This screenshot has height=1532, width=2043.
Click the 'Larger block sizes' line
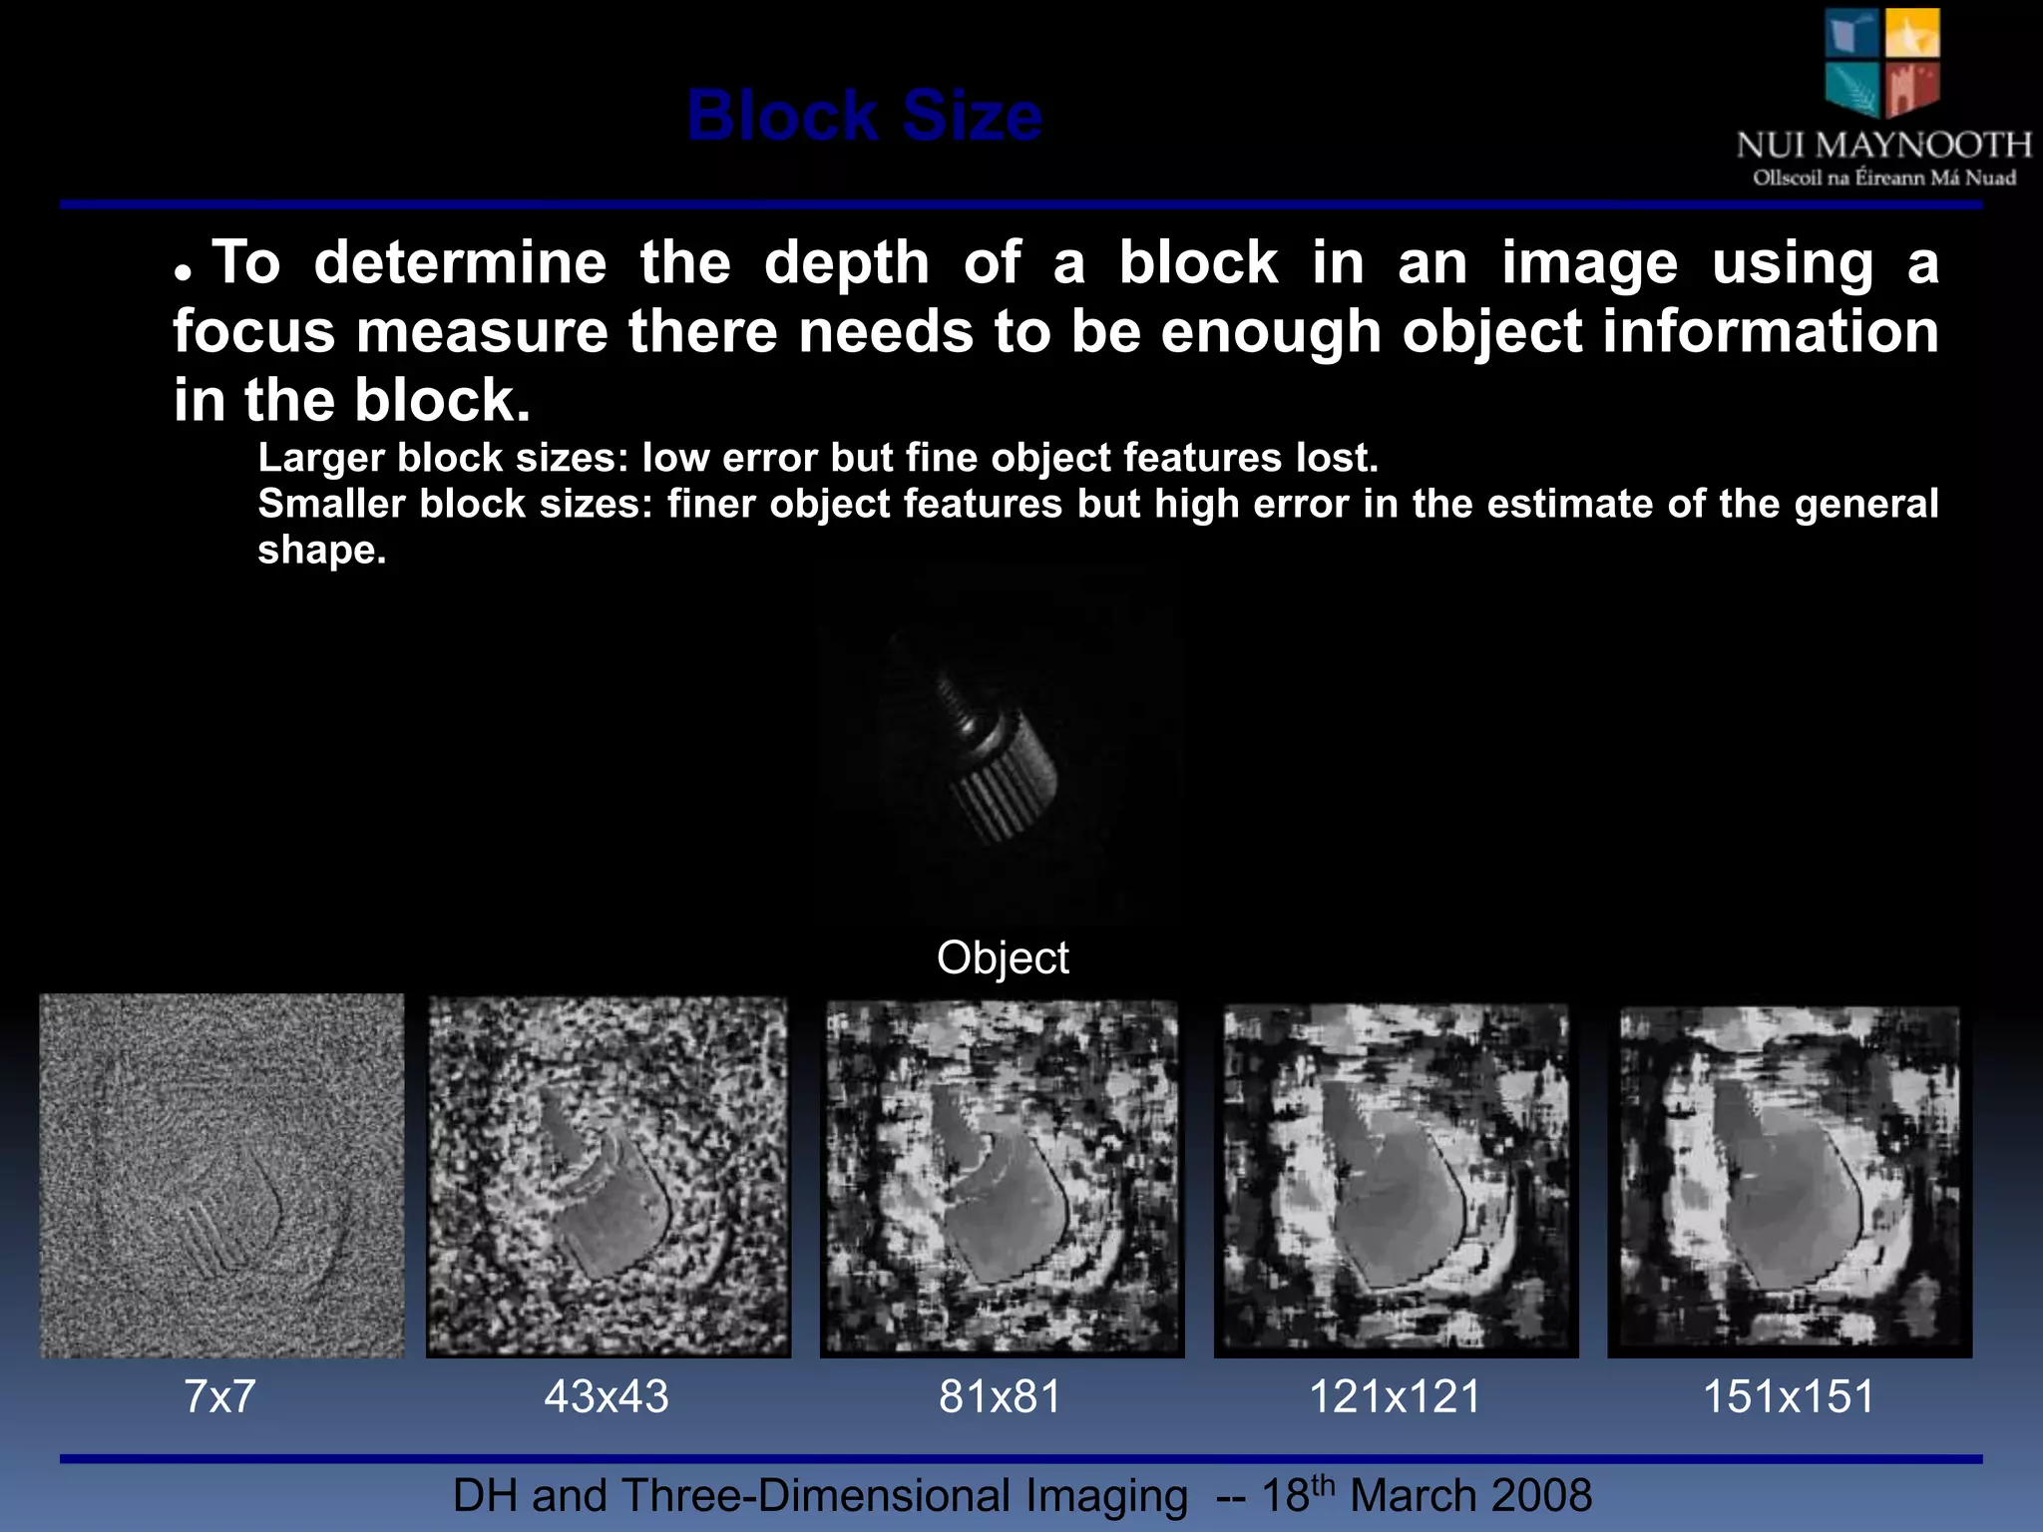(818, 458)
